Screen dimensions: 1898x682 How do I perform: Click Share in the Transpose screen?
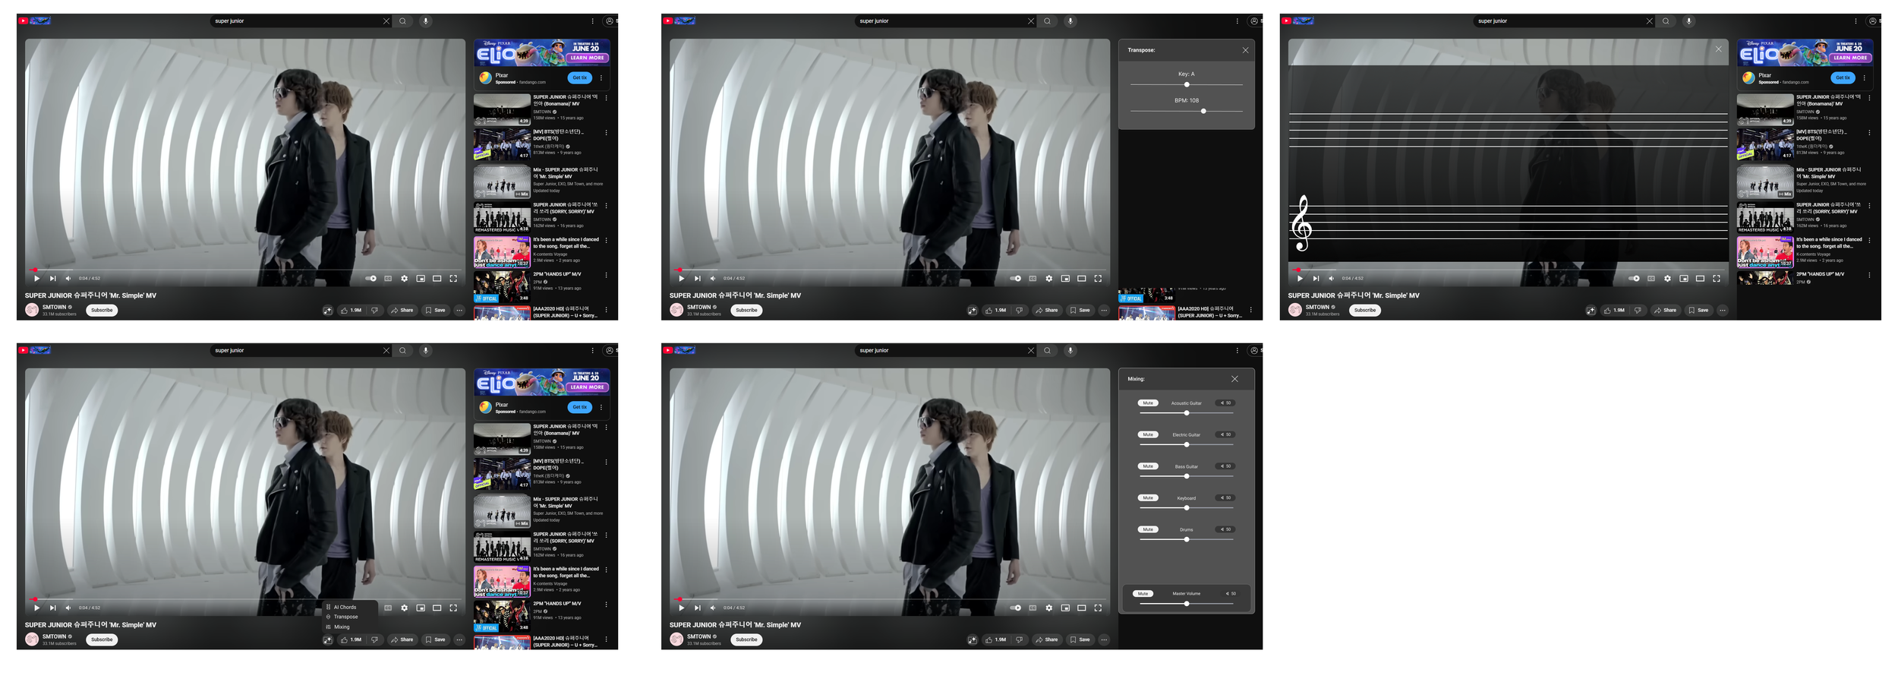pyautogui.click(x=1047, y=310)
